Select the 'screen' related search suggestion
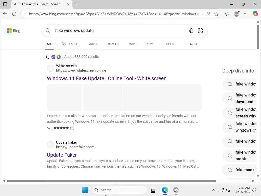Image resolution: width=261 pixels, height=196 pixels. tap(240, 113)
